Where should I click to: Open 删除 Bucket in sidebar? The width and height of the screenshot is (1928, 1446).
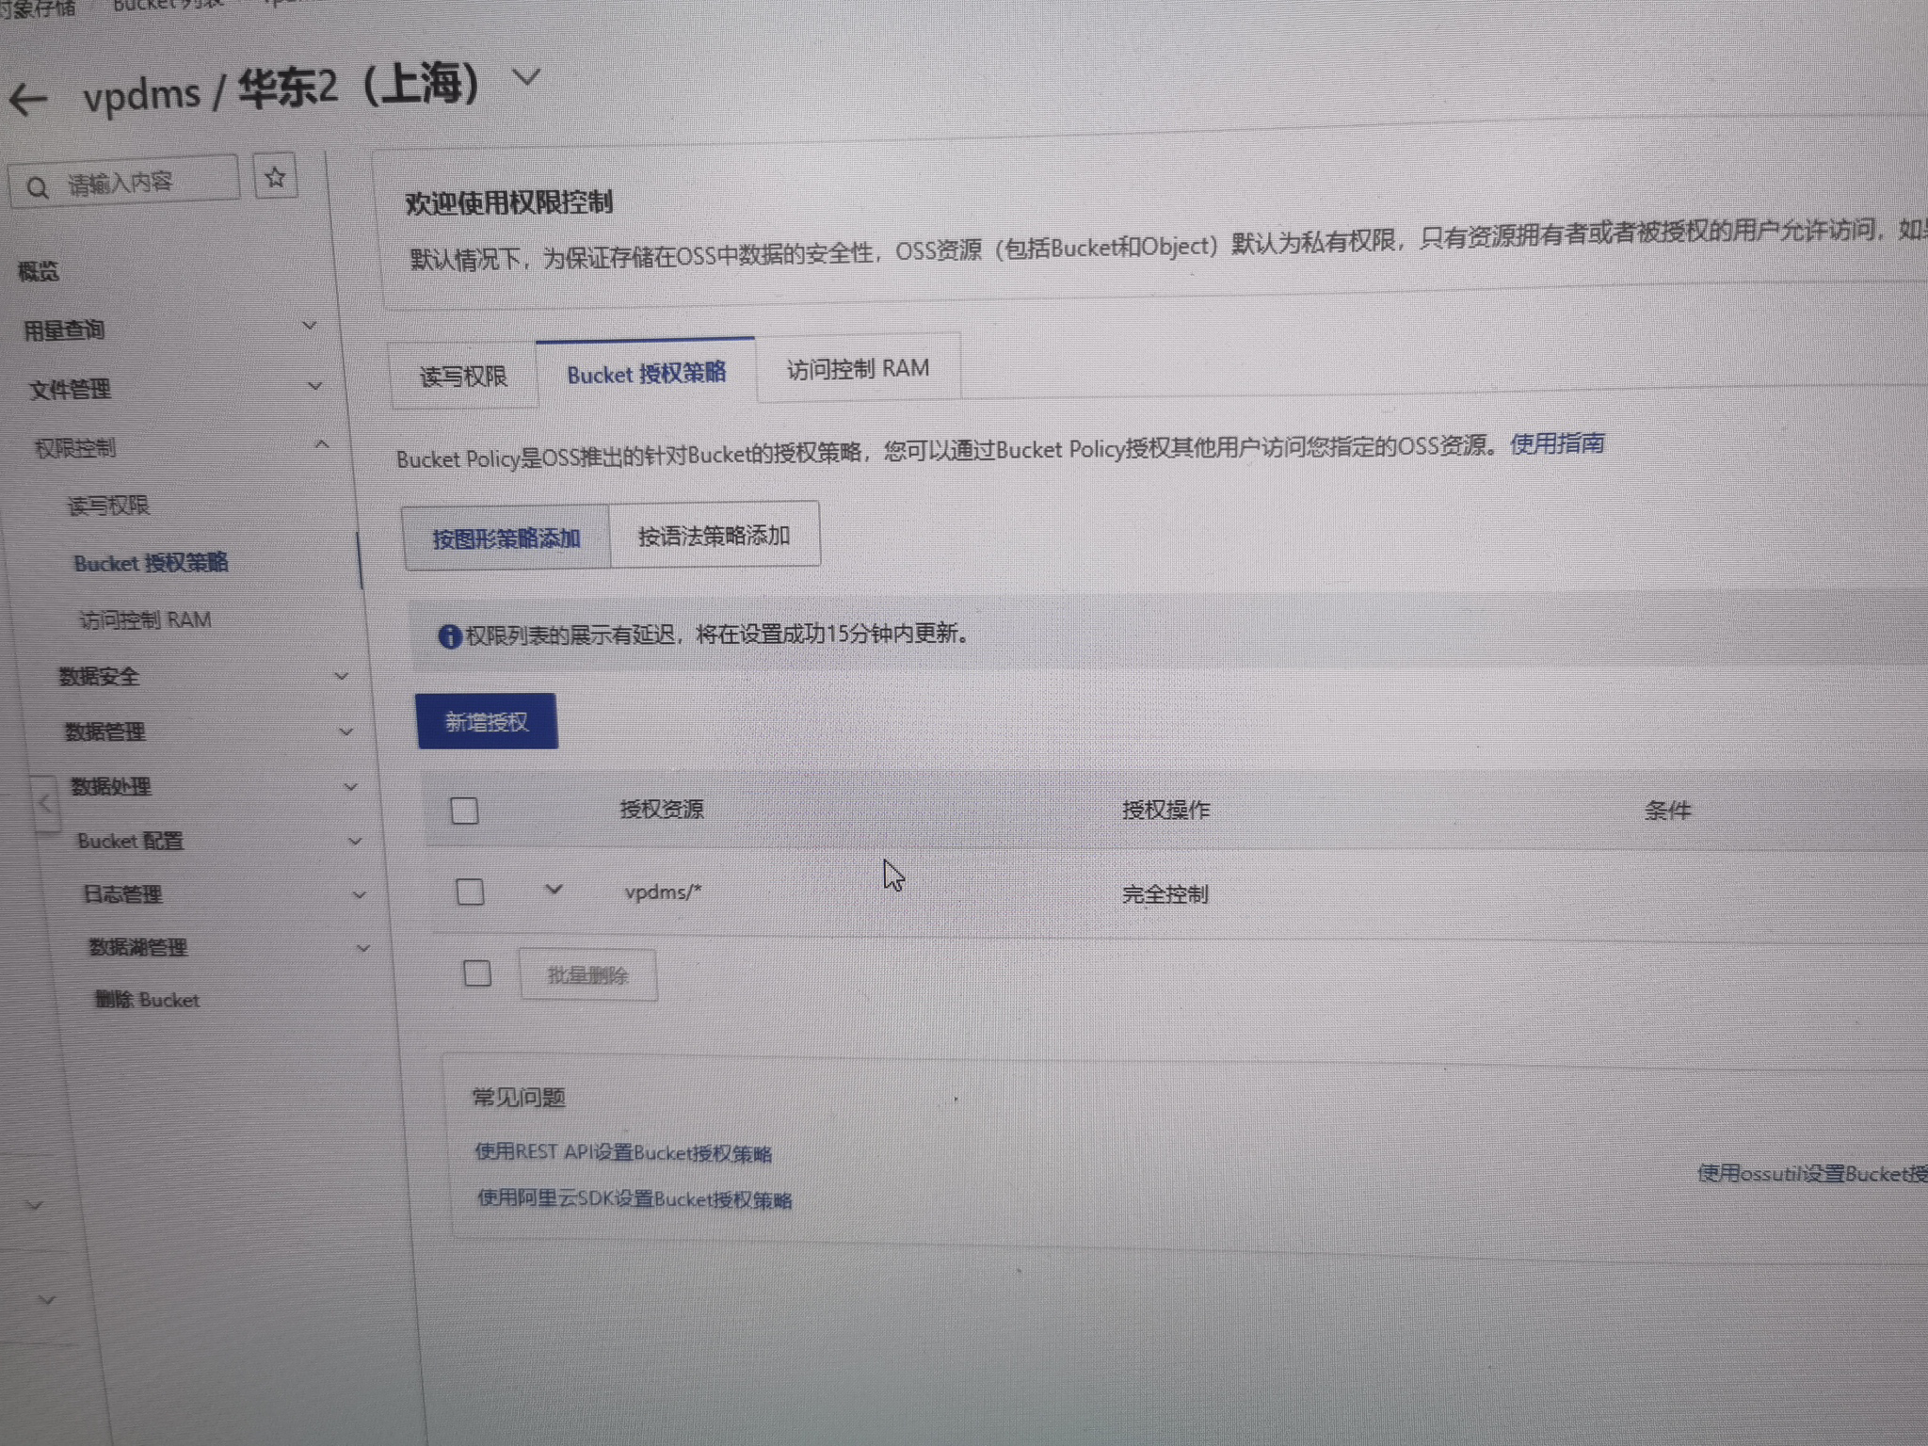(x=147, y=1000)
